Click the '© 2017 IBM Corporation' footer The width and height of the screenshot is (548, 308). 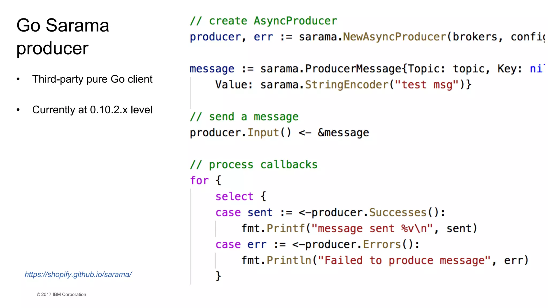click(61, 294)
